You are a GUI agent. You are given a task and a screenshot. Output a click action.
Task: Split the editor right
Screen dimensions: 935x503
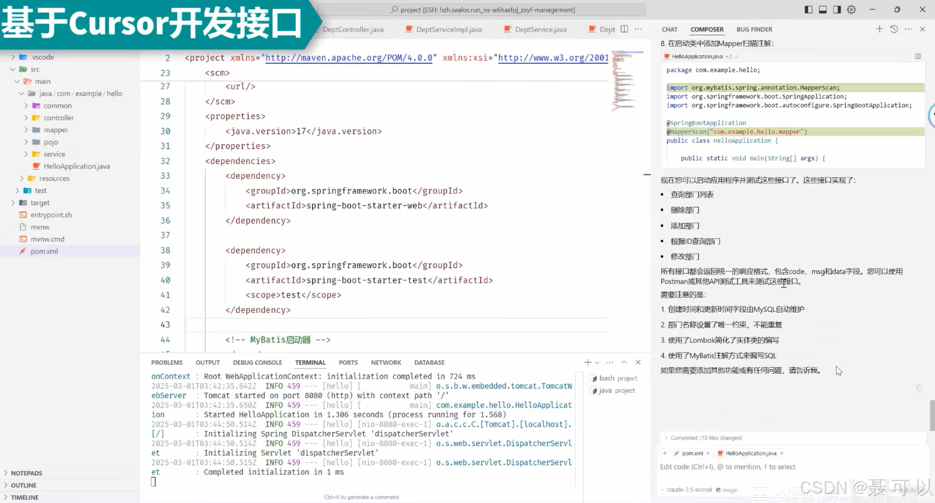coord(624,29)
